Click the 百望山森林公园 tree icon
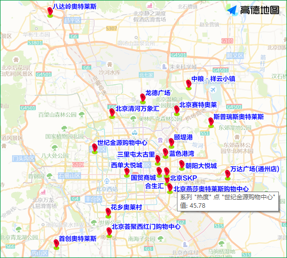Image resolution: width=287 pixels, height=258 pixels. [82, 115]
